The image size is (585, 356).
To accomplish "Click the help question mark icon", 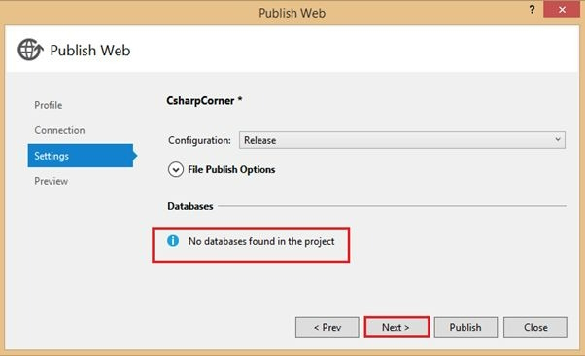I will pyautogui.click(x=532, y=10).
